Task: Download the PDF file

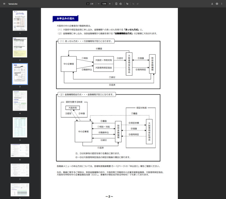Action: click(x=212, y=4)
